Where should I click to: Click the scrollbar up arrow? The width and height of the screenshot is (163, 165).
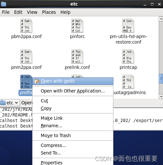[x=161, y=19]
